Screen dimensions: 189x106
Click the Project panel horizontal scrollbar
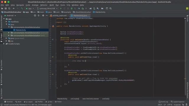[x=24, y=100]
